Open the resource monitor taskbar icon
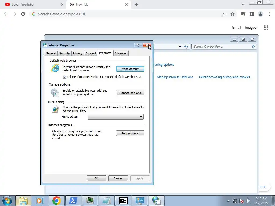The height and width of the screenshot is (206, 275). [90, 201]
